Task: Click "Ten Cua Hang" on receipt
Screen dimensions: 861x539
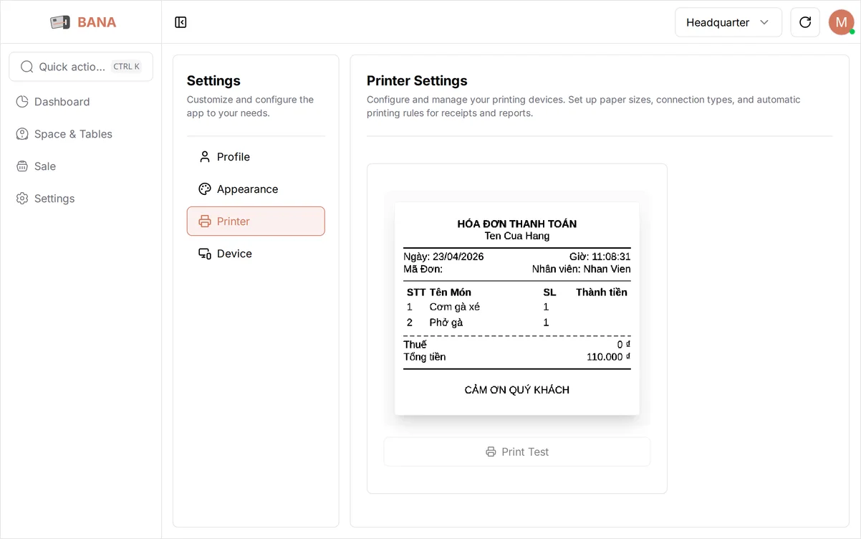Action: click(517, 236)
